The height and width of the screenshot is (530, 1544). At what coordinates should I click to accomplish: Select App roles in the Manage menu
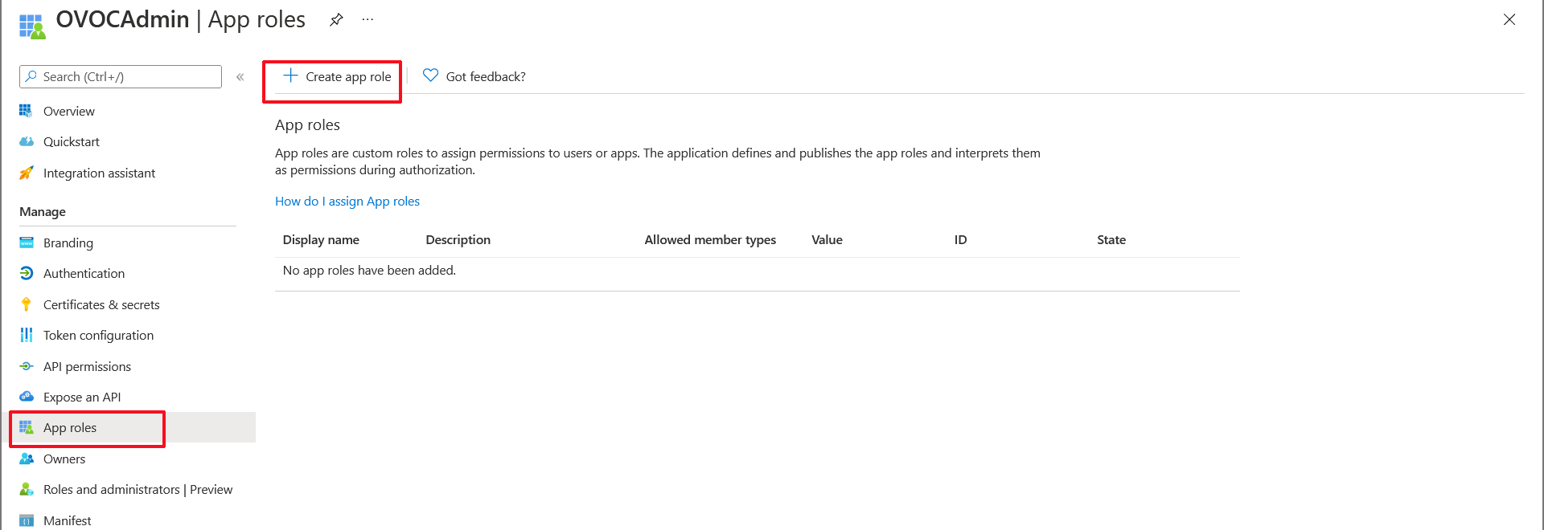(70, 428)
